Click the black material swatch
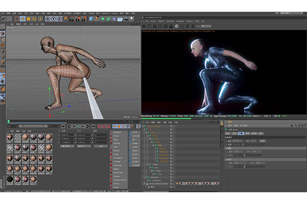The height and width of the screenshot is (204, 307). point(10,178)
